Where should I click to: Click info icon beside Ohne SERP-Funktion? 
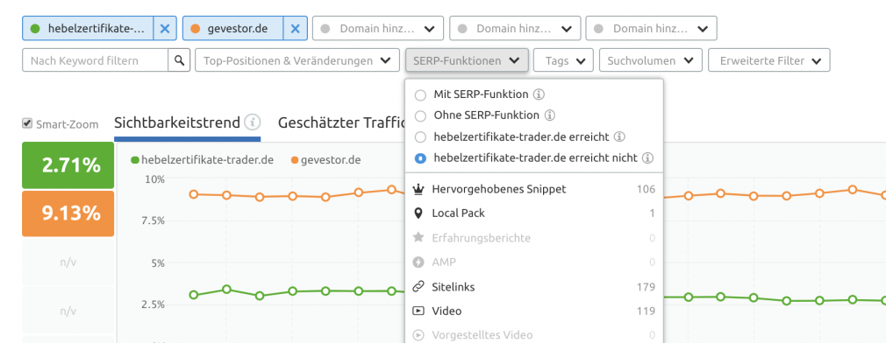(x=550, y=115)
